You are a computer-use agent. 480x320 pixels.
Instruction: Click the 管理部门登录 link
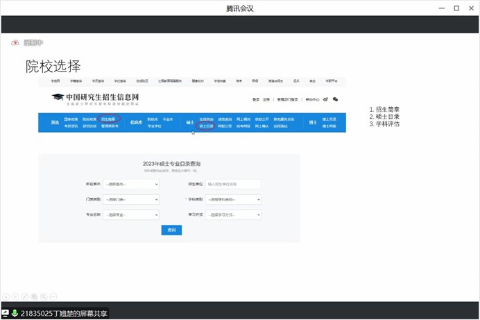click(287, 99)
